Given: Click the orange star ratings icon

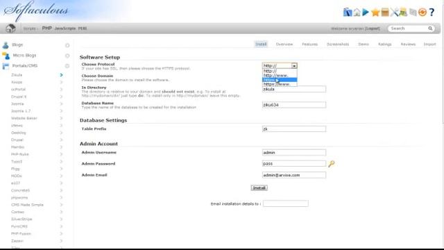Looking at the screenshot, I should [375, 12].
